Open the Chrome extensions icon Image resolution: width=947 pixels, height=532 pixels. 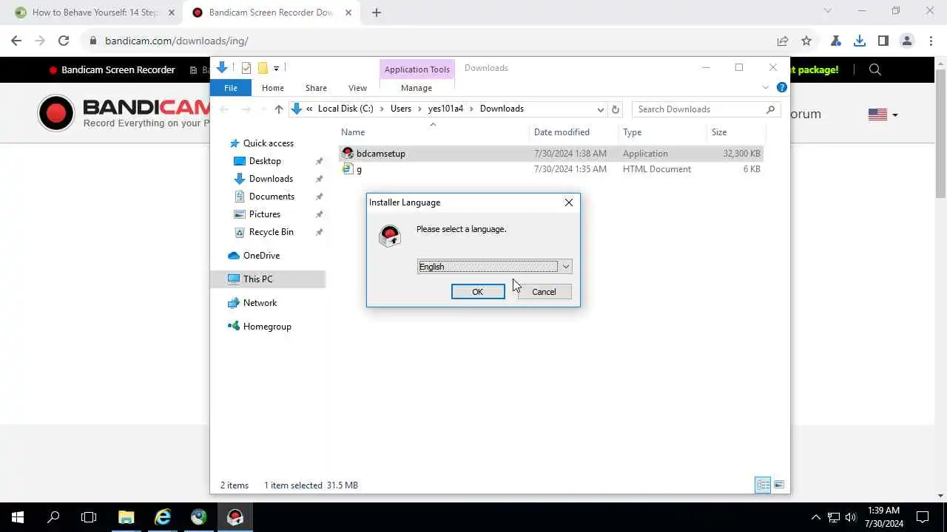(x=836, y=41)
